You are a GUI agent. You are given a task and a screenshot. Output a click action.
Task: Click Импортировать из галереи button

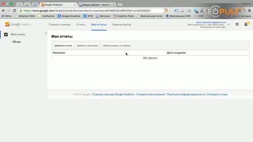coord(117,46)
